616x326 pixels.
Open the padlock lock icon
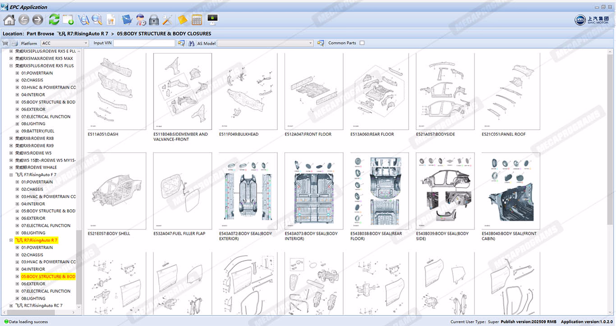(x=154, y=20)
